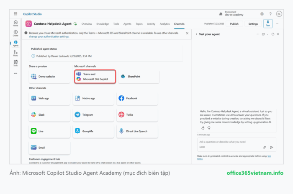293x194 pixels.
Task: Click the environment icon in top bar
Action: pyautogui.click(x=221, y=14)
